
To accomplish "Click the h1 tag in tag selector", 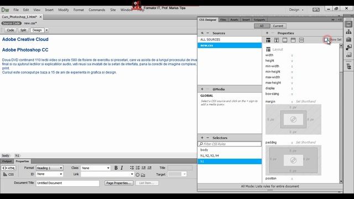I will [x=17, y=155].
